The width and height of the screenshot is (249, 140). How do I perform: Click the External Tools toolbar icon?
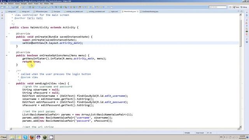point(66,7)
